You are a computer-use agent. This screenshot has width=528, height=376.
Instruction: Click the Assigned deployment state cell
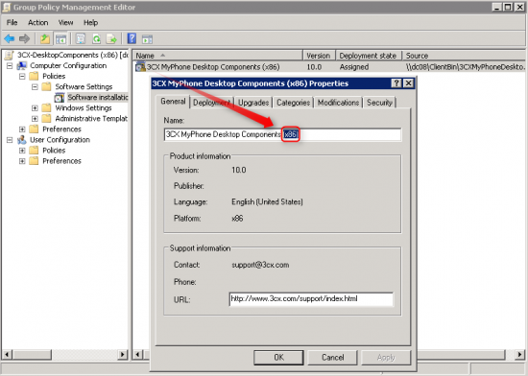(354, 67)
